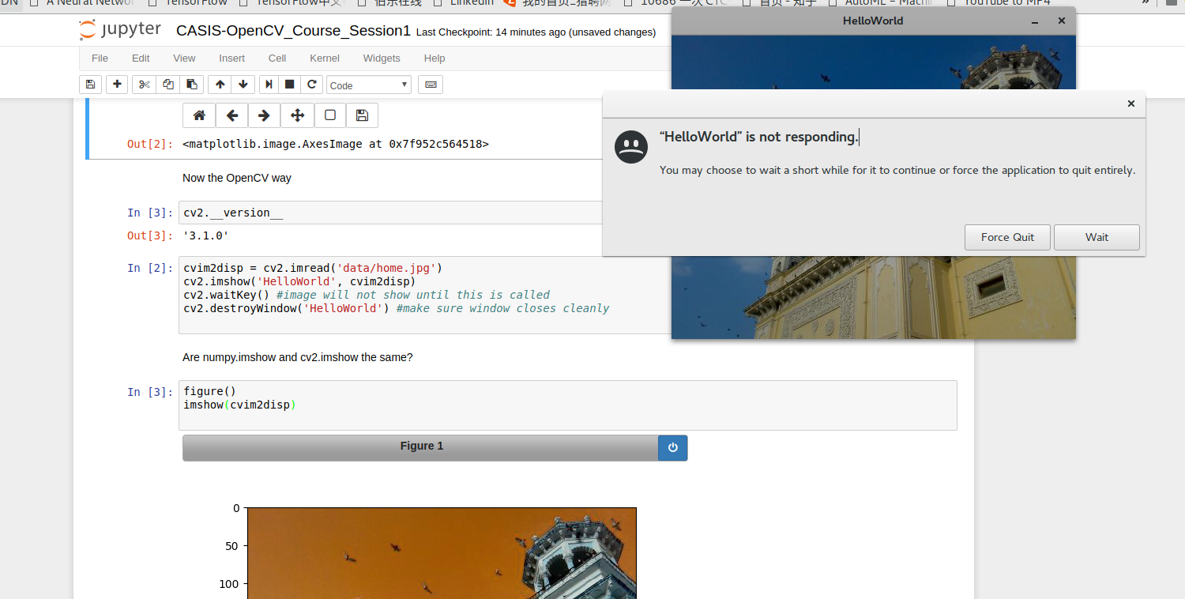
Task: Open the File menu
Action: [x=100, y=58]
